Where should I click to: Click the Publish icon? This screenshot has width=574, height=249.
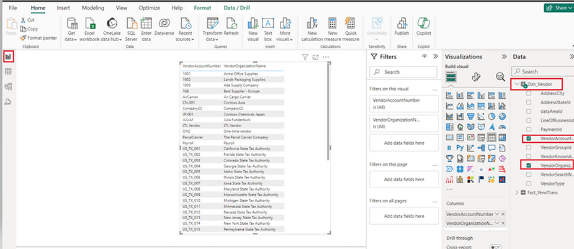point(401,23)
